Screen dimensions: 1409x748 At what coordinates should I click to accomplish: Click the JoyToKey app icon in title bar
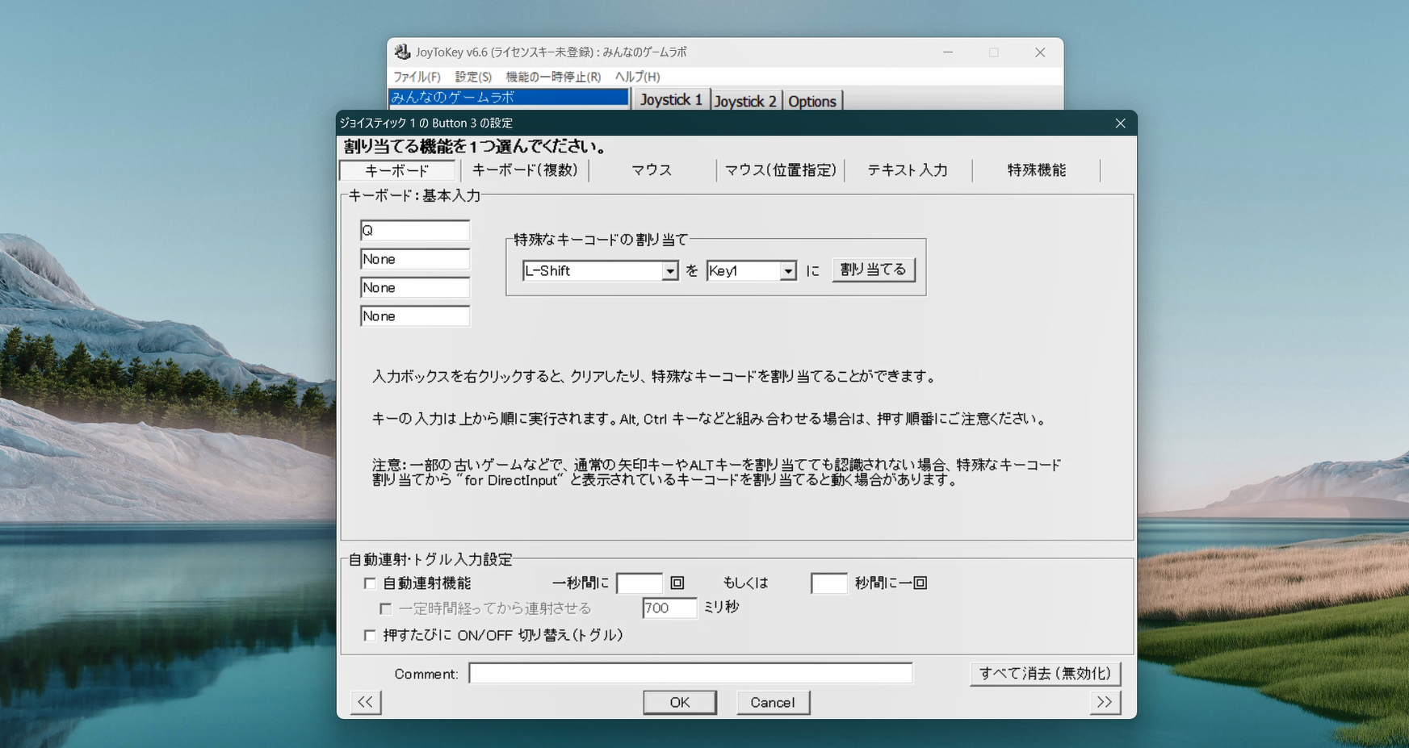click(402, 52)
